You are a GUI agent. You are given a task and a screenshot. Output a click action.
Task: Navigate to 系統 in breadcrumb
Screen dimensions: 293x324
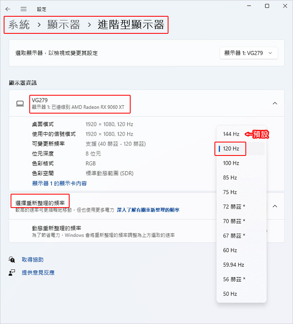pyautogui.click(x=19, y=24)
